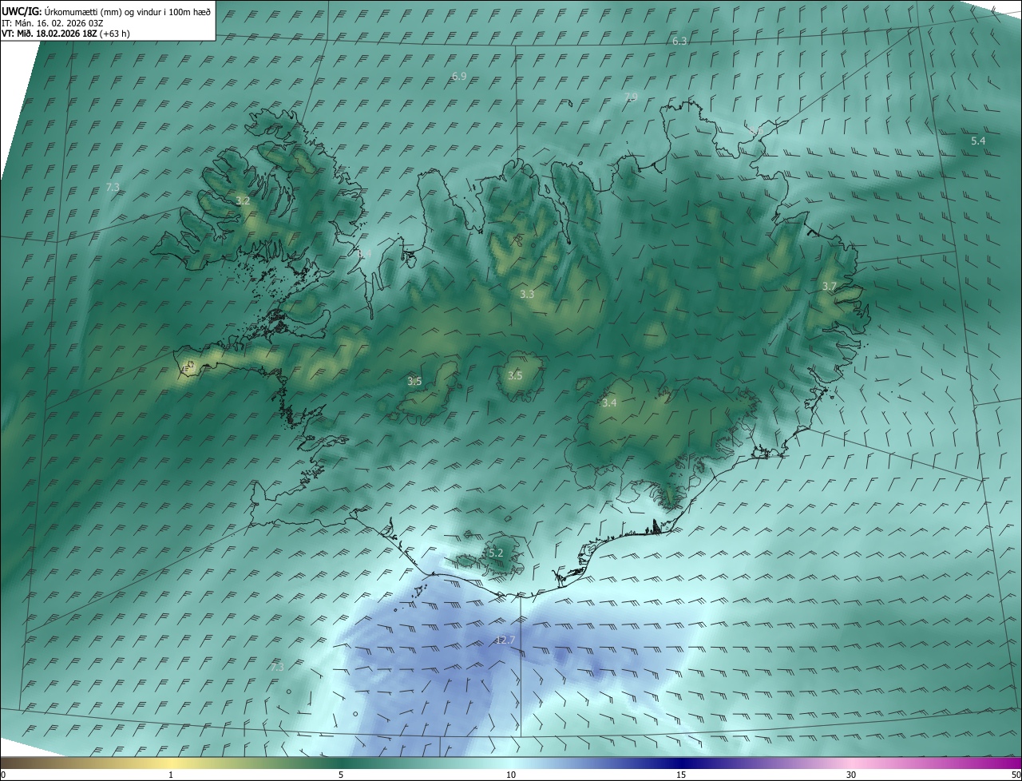Screen dimensions: 1022x781
Task: Click the 'VT: Mið. 18.02.2026 18Z (+63 h)' line
Action: tap(65, 34)
